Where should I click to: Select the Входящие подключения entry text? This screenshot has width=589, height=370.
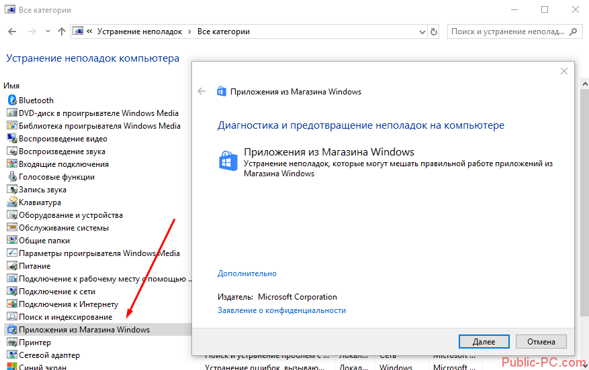point(64,164)
